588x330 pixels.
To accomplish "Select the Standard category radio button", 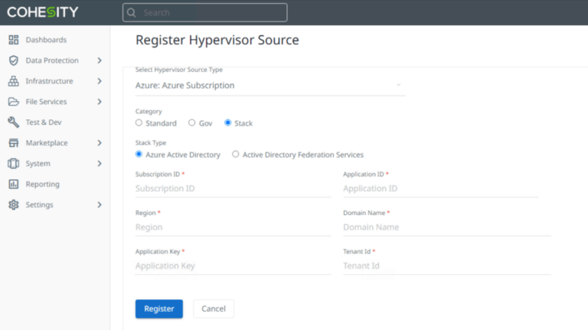I will 139,123.
